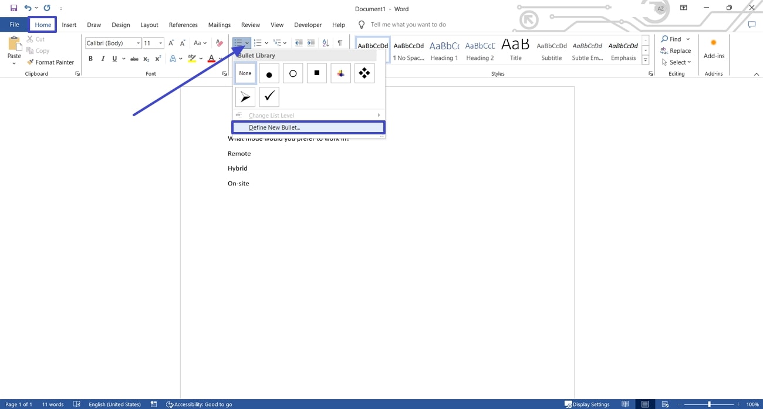Image resolution: width=763 pixels, height=409 pixels.
Task: Toggle the show paragraph marks icon
Action: pos(341,42)
